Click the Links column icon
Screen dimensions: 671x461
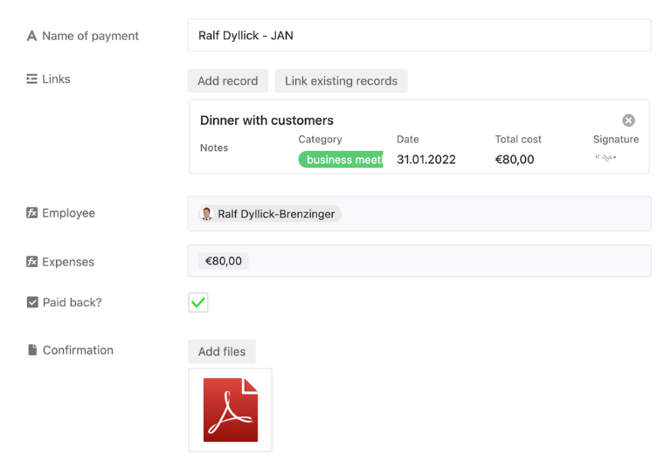(x=32, y=79)
